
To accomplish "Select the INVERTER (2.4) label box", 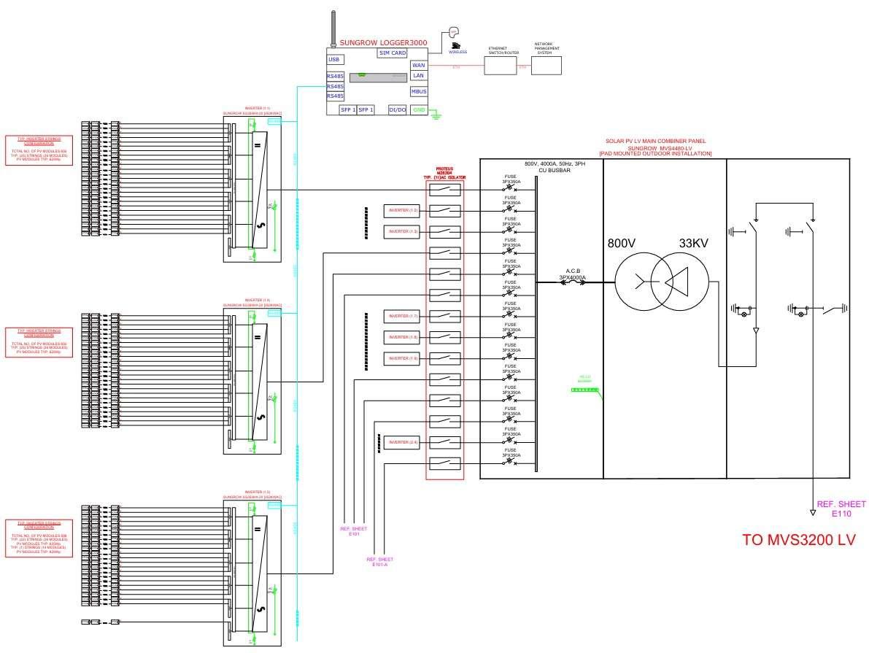I will 403,443.
